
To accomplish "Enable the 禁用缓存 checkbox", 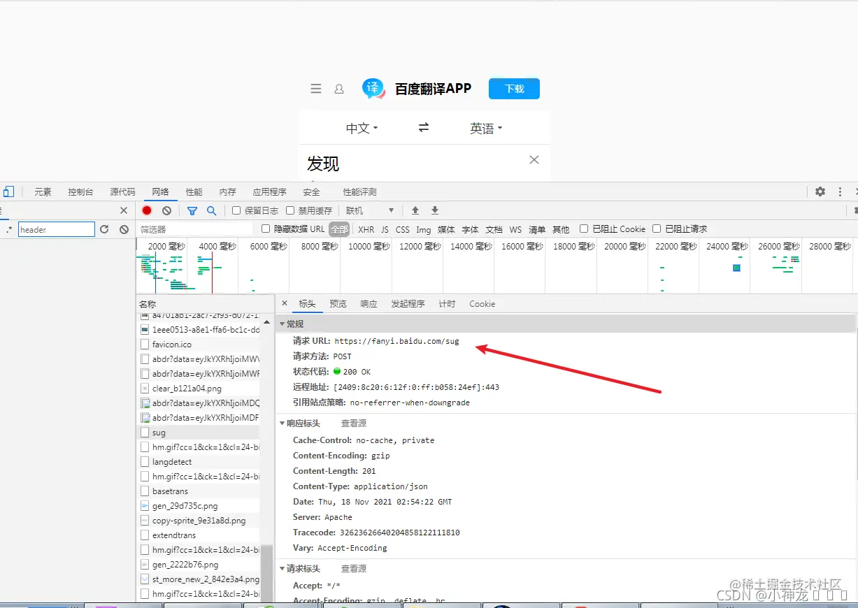I will point(289,210).
